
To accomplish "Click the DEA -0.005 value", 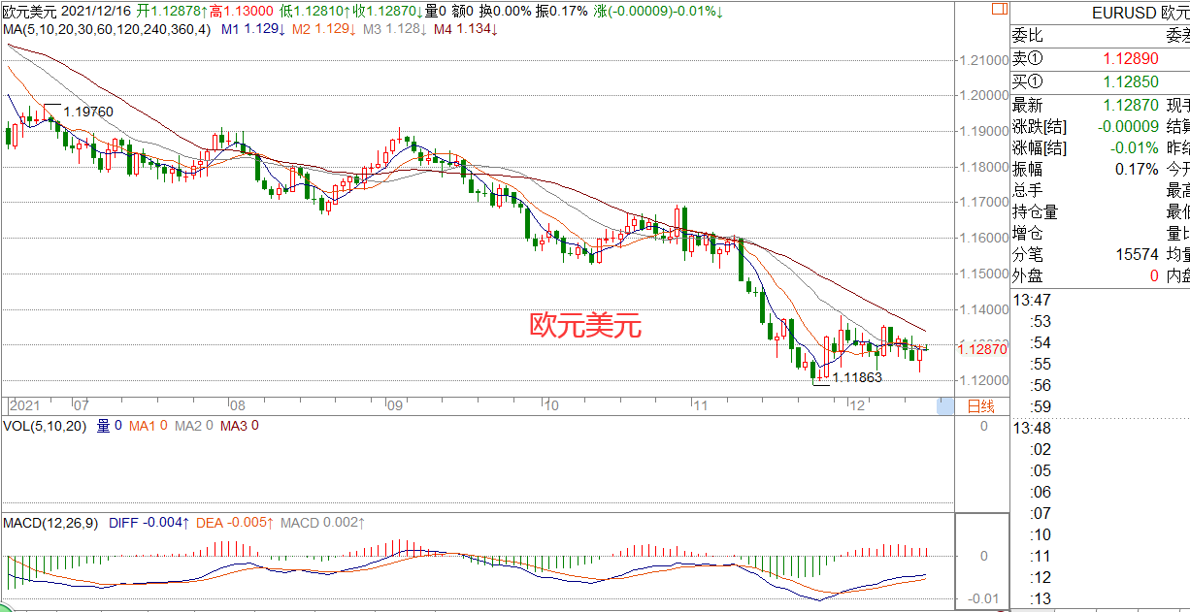I will [236, 523].
